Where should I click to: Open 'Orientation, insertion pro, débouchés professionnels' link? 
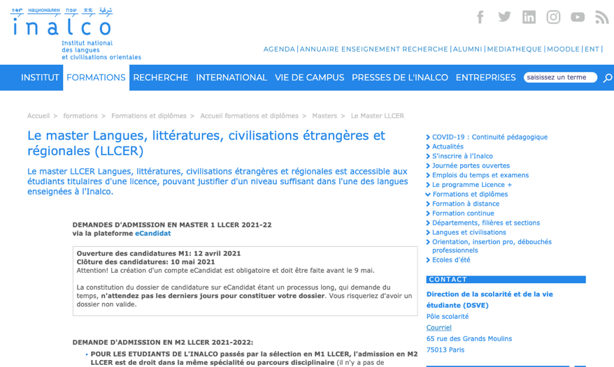(492, 246)
